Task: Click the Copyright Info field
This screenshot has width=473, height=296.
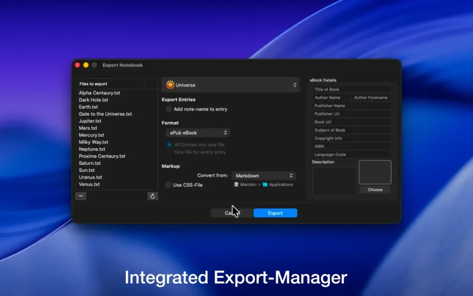Action: coord(351,138)
